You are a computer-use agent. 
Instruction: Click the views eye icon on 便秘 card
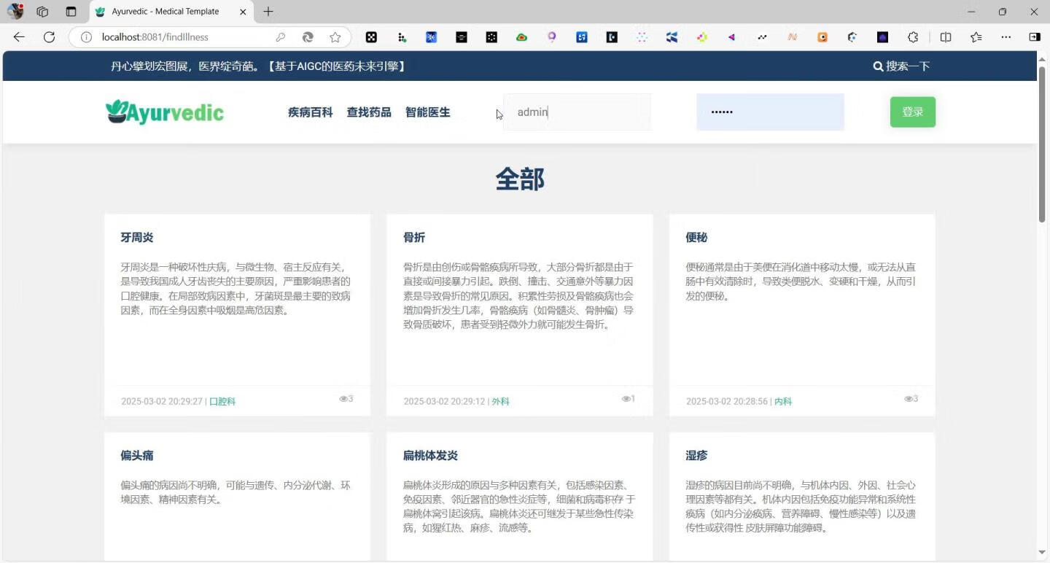click(909, 399)
